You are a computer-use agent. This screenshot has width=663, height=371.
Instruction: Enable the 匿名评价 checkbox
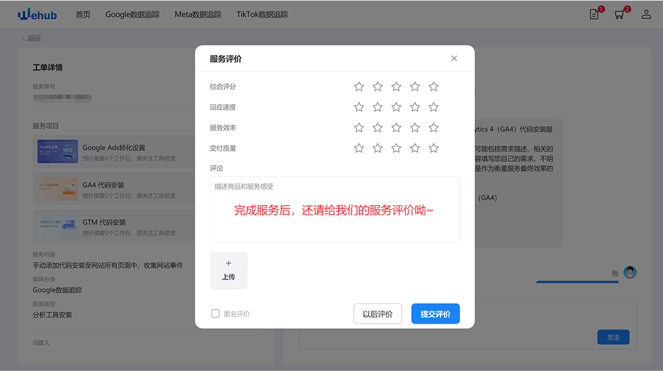(216, 313)
